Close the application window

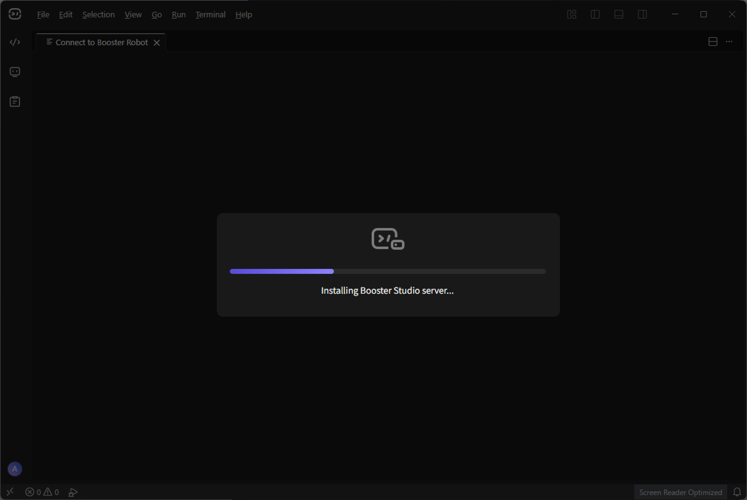point(732,14)
